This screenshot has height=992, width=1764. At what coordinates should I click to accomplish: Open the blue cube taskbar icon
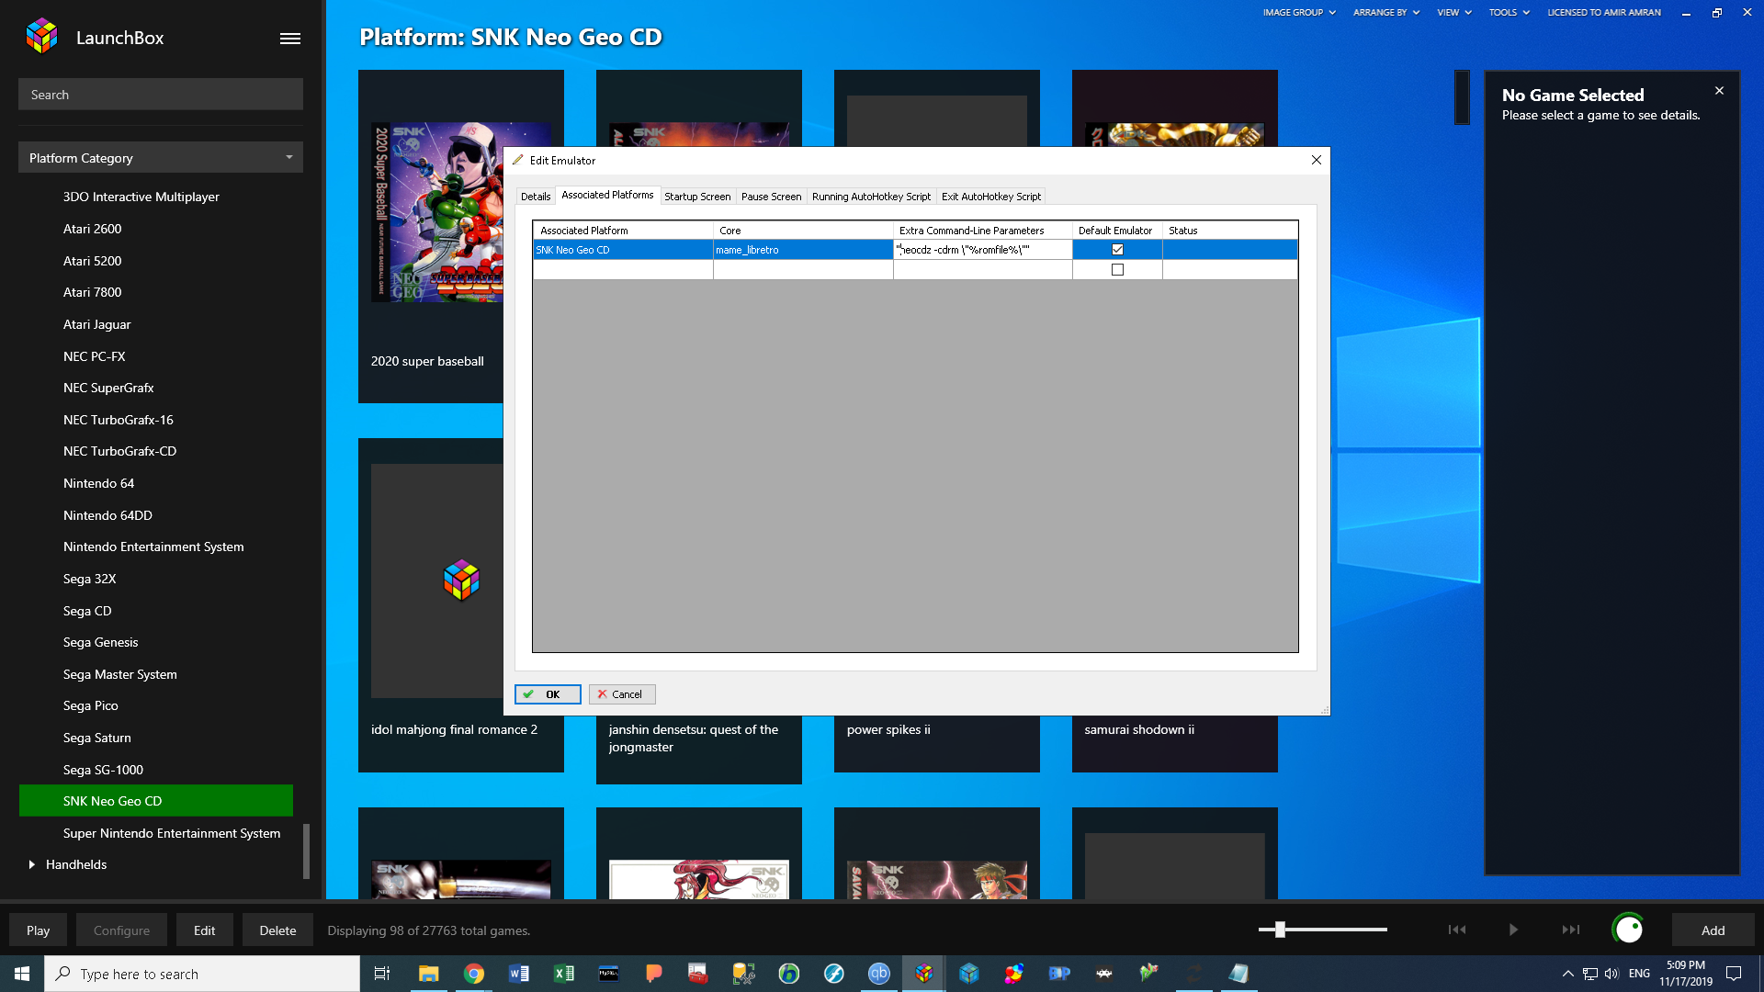click(968, 974)
